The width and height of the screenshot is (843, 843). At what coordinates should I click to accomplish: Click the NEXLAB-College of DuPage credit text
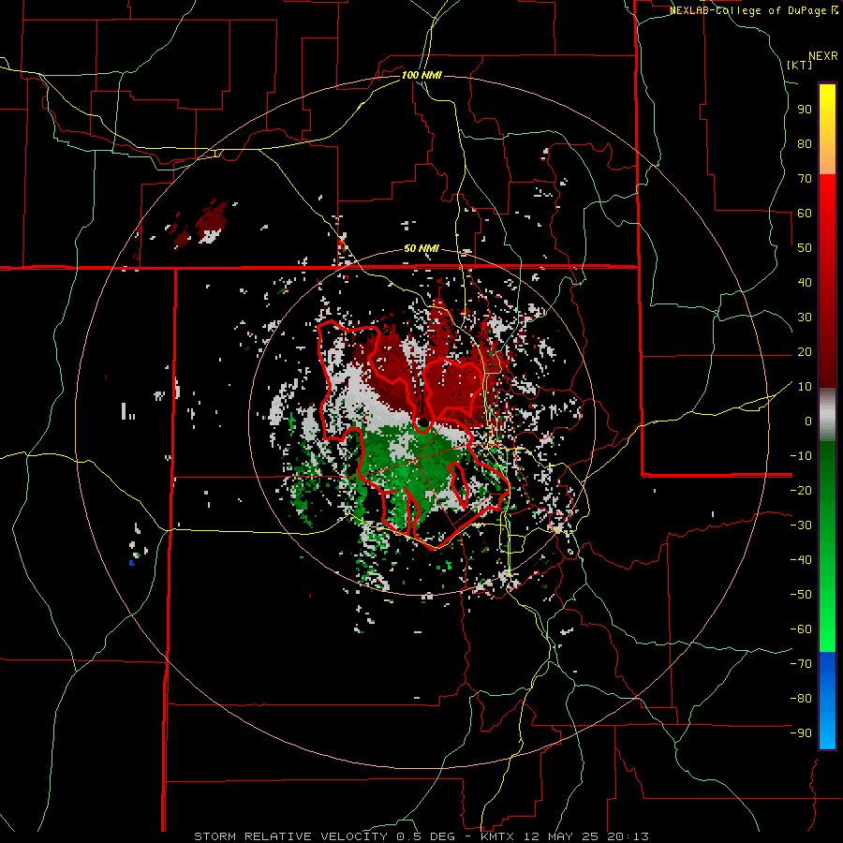click(x=753, y=10)
